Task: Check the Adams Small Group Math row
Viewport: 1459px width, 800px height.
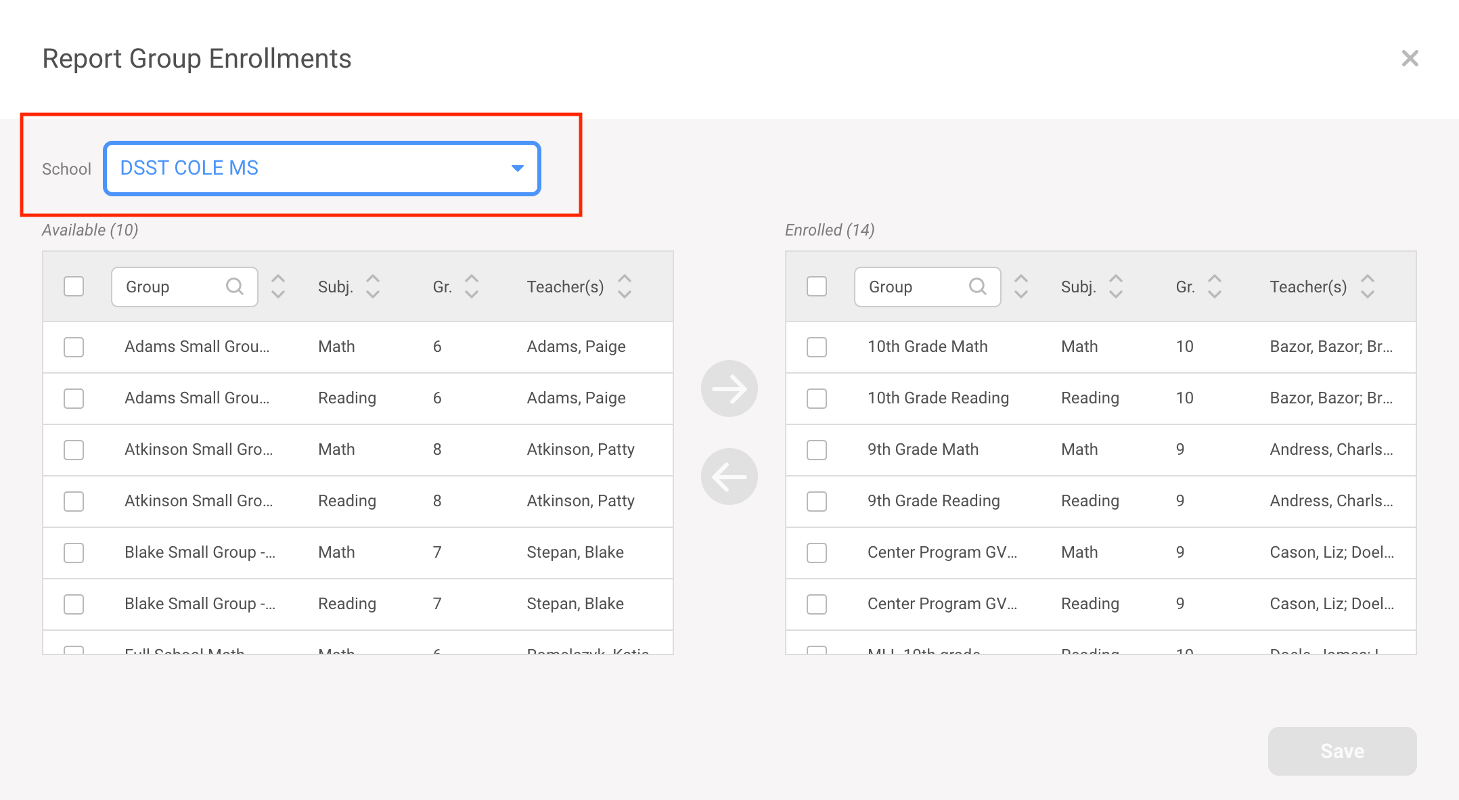Action: (x=74, y=347)
